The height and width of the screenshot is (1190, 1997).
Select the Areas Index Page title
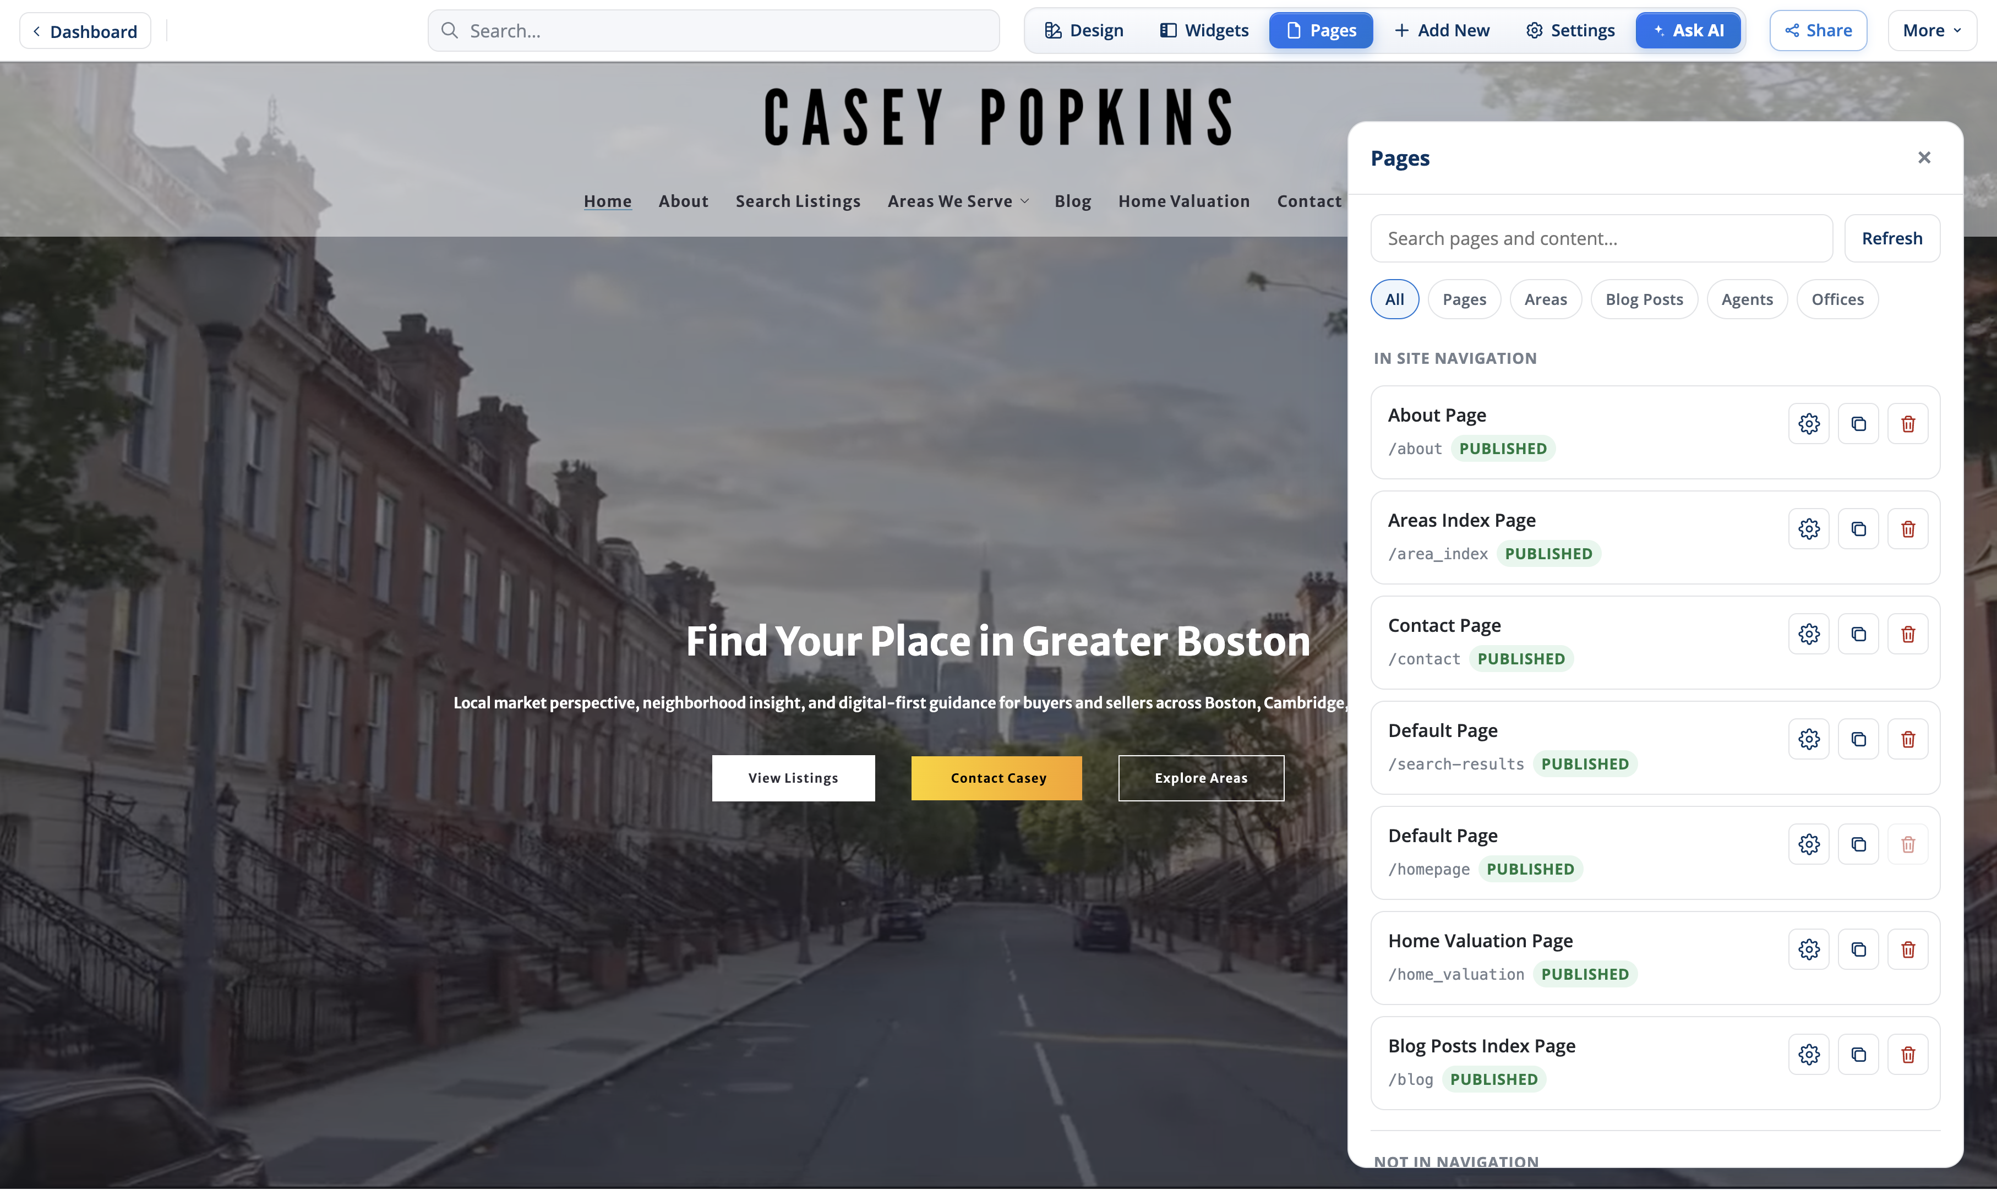(x=1461, y=520)
